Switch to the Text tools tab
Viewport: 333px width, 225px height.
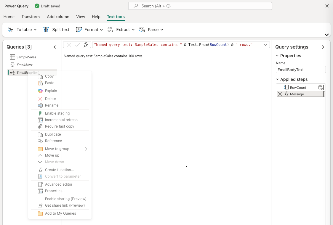pos(116,17)
